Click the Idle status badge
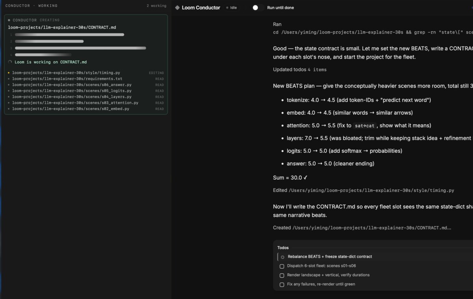Viewport: 473px width, 299px height. click(x=231, y=7)
